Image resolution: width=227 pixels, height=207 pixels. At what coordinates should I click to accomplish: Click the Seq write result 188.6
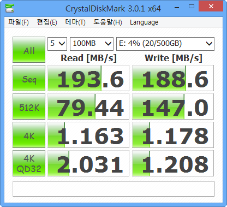pos(173,78)
